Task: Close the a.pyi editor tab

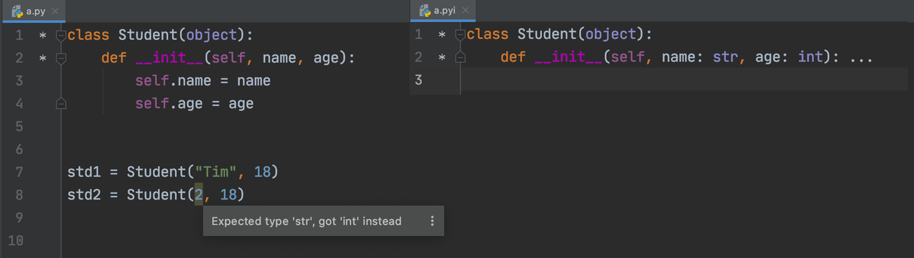Action: pyautogui.click(x=465, y=11)
